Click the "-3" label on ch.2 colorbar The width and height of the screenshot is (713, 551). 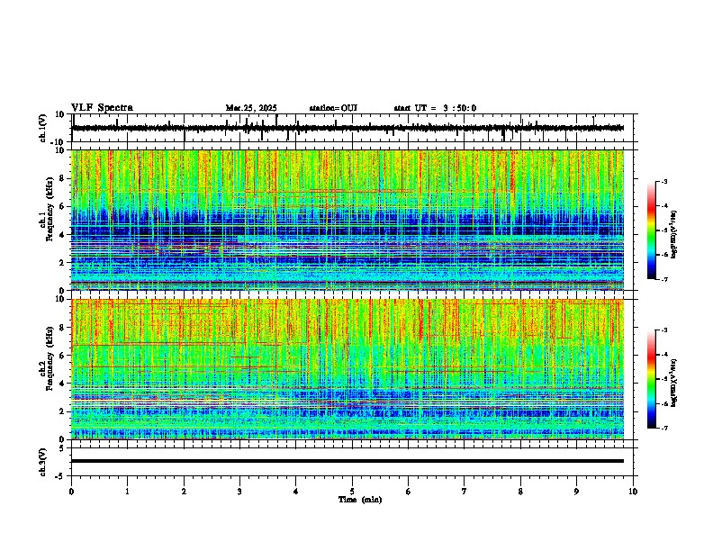point(664,330)
